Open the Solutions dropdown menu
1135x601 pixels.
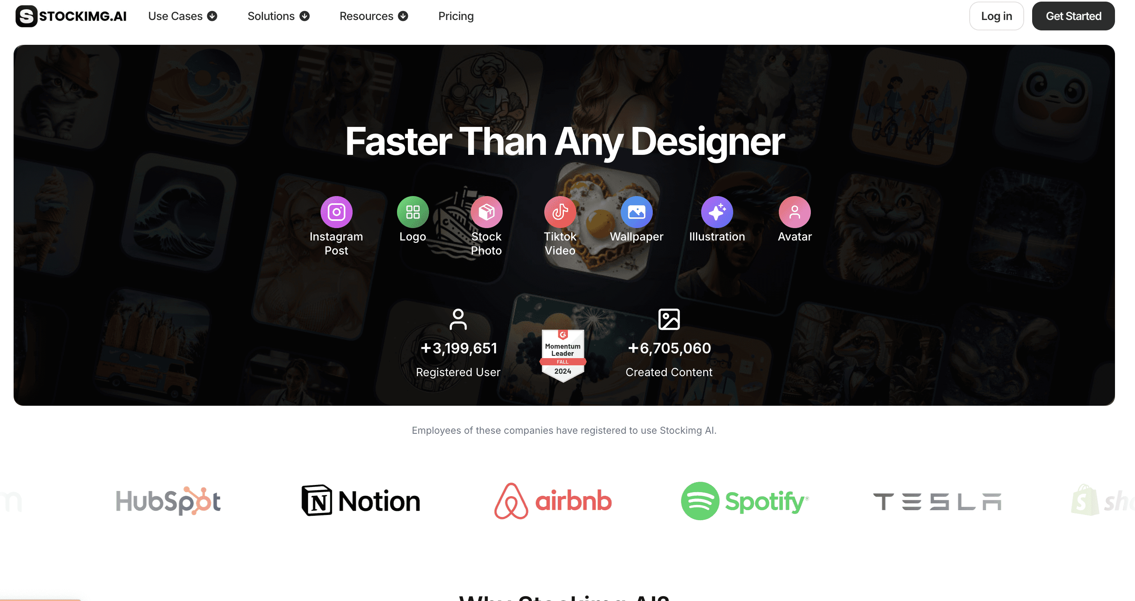[279, 16]
